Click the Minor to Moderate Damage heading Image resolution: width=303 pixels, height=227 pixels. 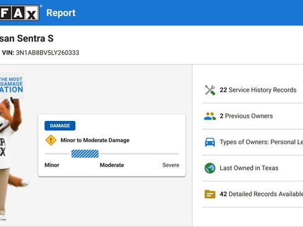click(x=95, y=140)
